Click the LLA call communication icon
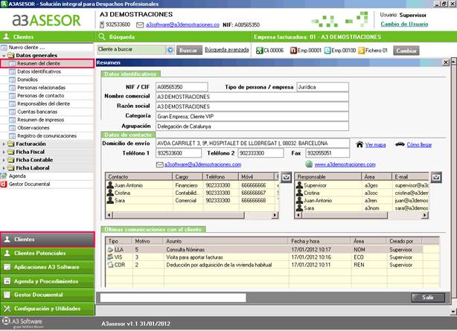 coord(110,250)
